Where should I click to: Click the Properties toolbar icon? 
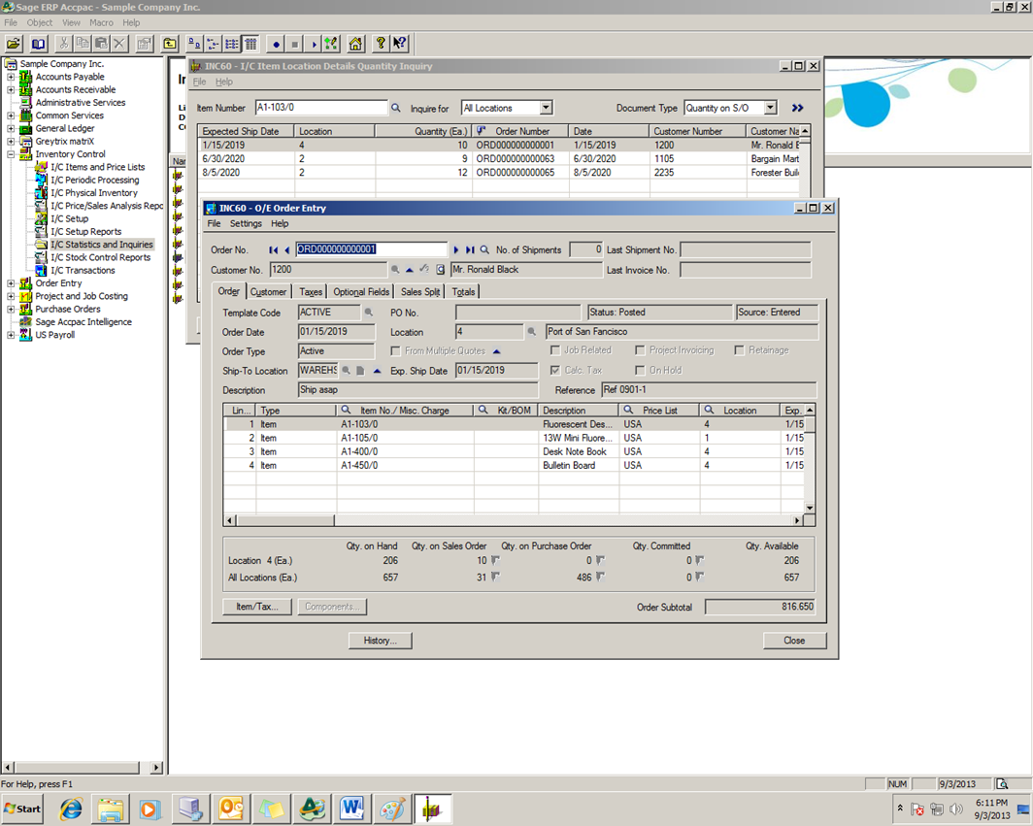pyautogui.click(x=144, y=44)
